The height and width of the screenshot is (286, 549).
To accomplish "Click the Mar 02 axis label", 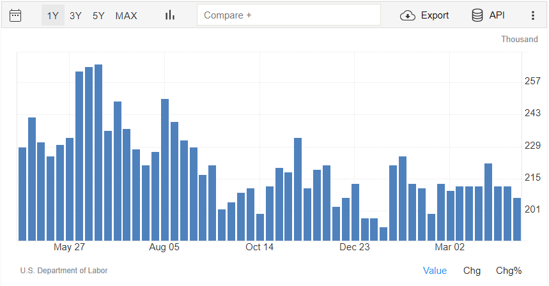I will pos(449,247).
